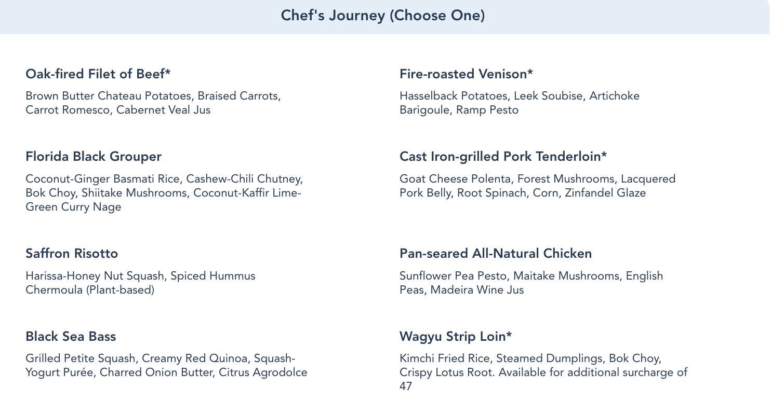This screenshot has width=771, height=416.
Task: Click the Florida Black Grouper heading
Action: pos(94,157)
